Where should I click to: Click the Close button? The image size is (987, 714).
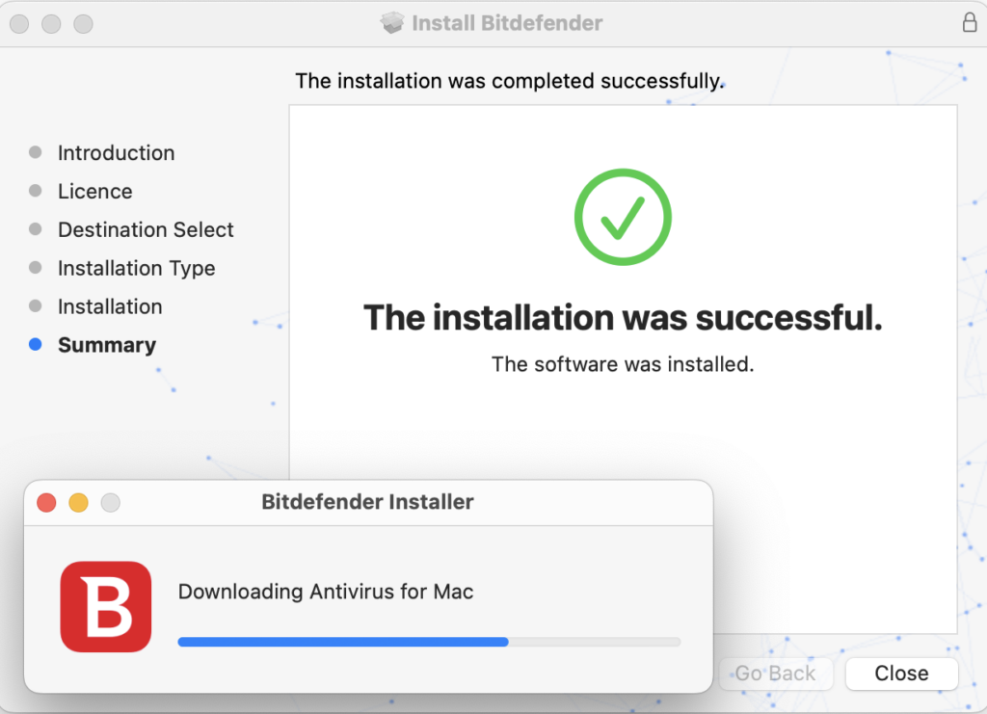tap(900, 673)
